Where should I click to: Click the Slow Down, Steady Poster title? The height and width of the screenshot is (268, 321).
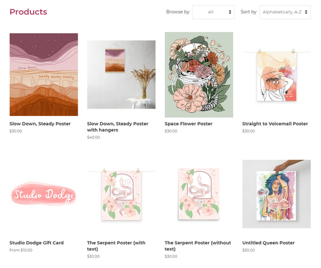pos(40,124)
